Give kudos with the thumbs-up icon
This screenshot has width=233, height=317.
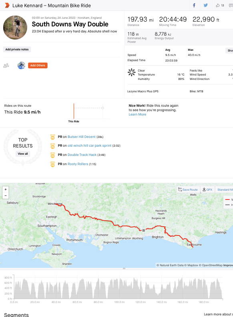tap(218, 6)
